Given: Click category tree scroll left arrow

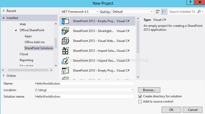Looking at the screenshot, I should pyautogui.click(x=3, y=70).
